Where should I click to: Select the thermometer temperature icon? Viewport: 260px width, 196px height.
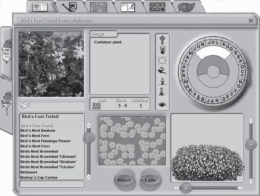pos(162,50)
